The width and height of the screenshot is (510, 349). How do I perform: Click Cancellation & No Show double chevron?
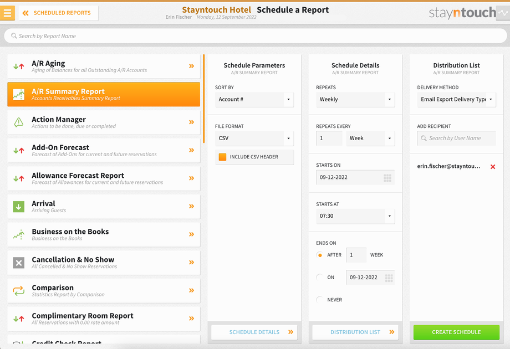click(x=192, y=262)
